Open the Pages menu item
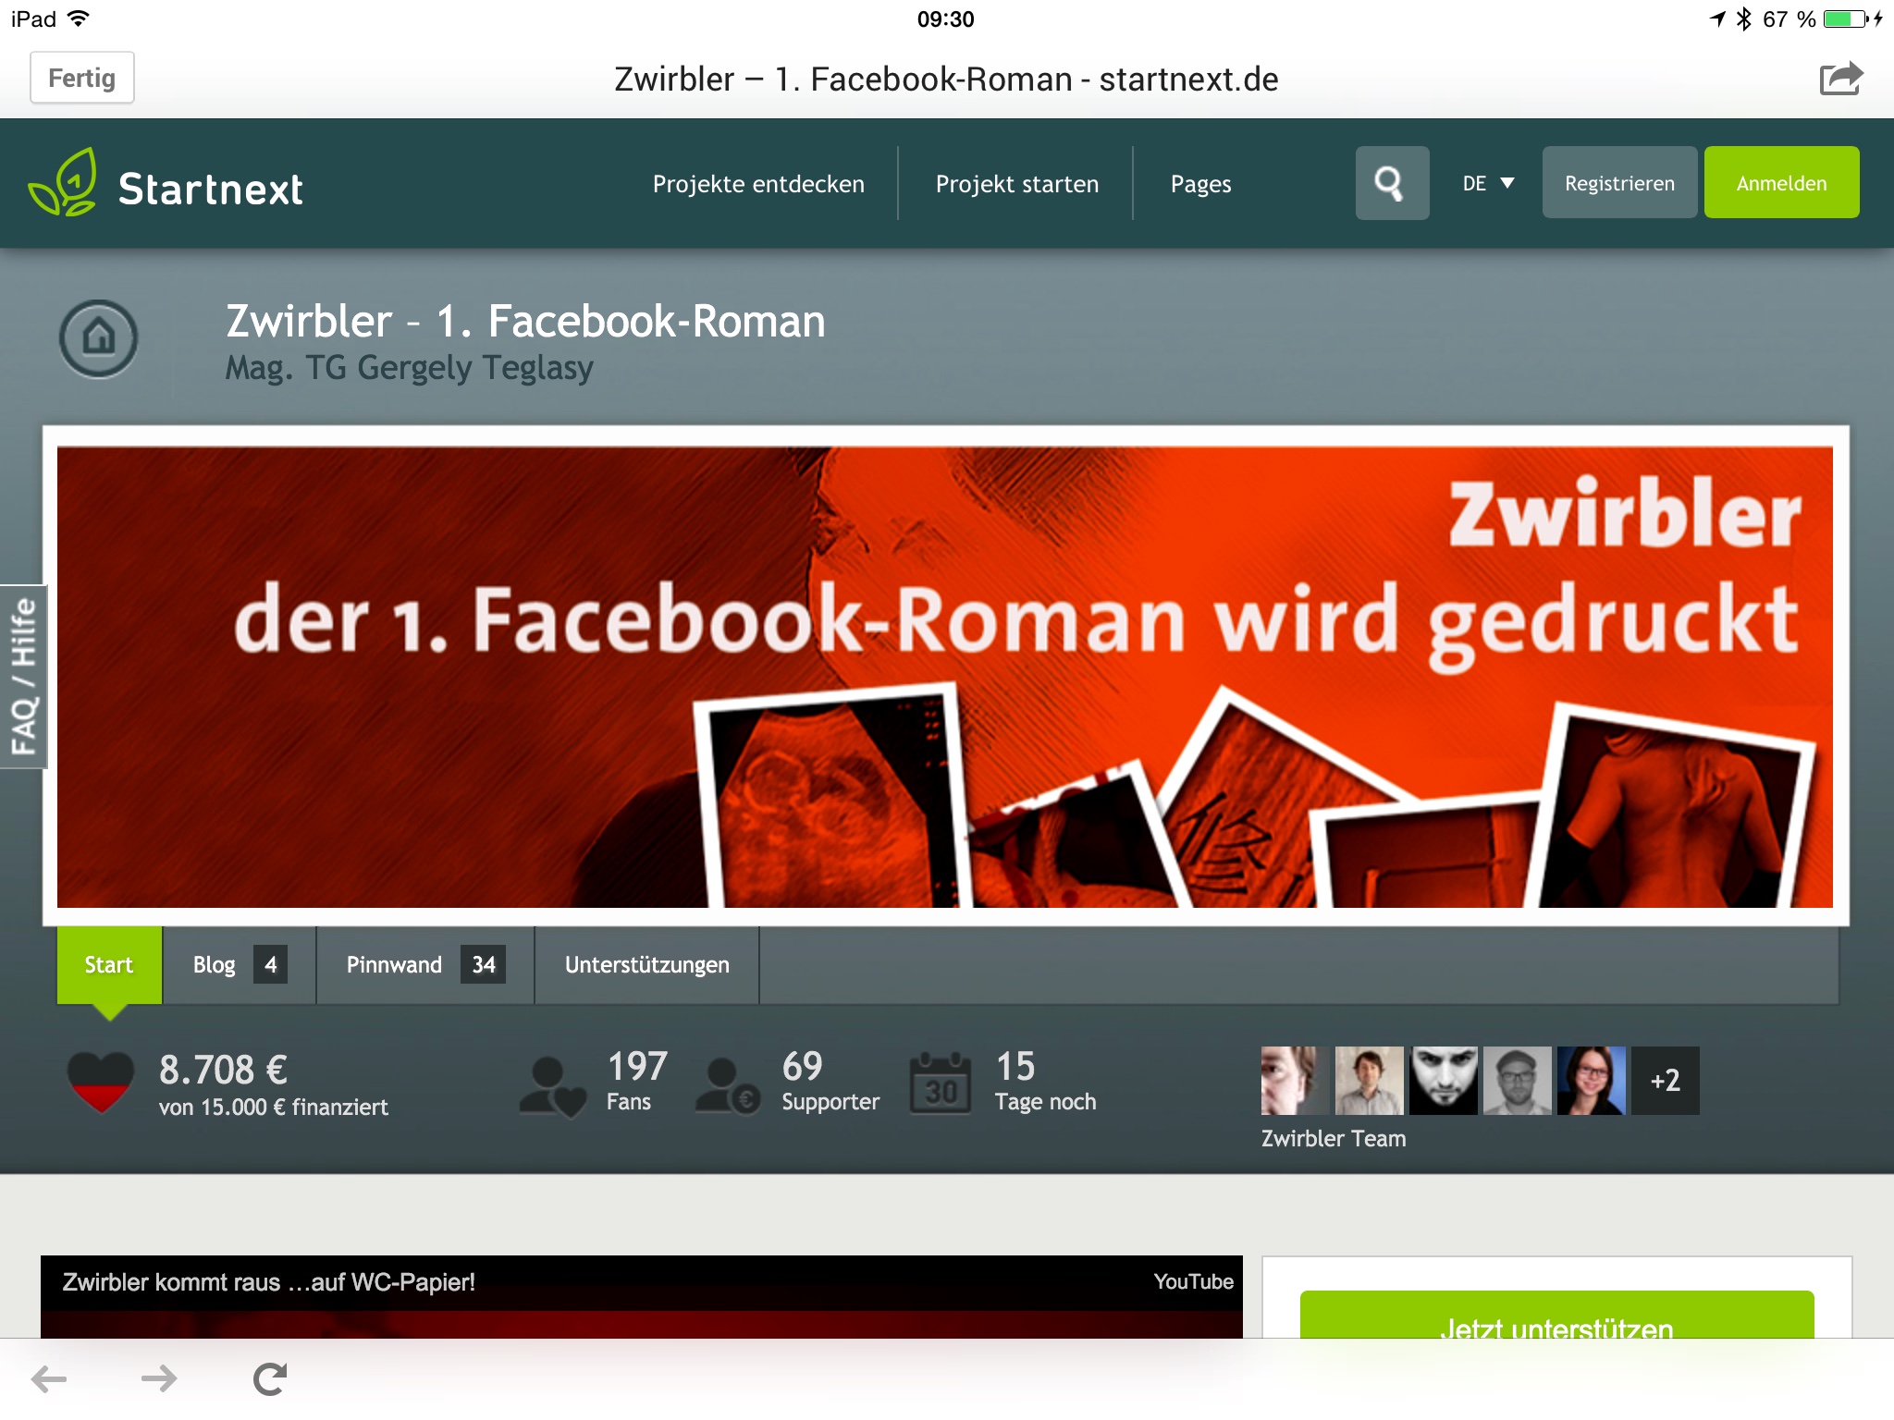Screen dimensions: 1894x1420 (x=1199, y=182)
